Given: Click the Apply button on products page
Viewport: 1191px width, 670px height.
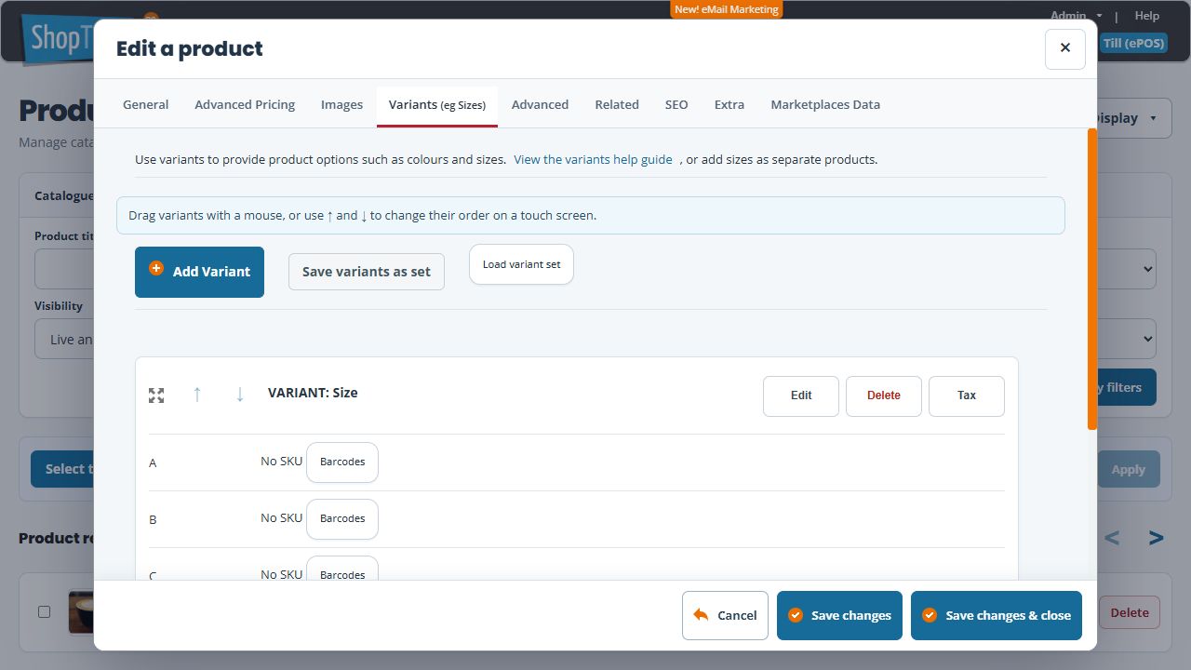Looking at the screenshot, I should coord(1129,469).
